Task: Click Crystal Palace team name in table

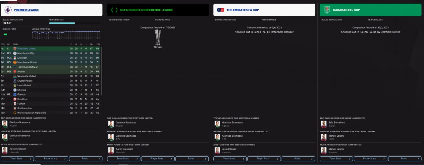Action: [x=25, y=81]
